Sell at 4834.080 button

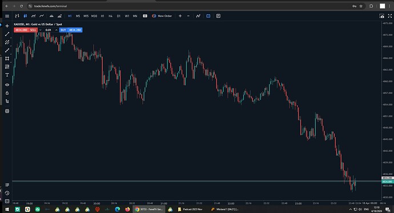pos(25,30)
